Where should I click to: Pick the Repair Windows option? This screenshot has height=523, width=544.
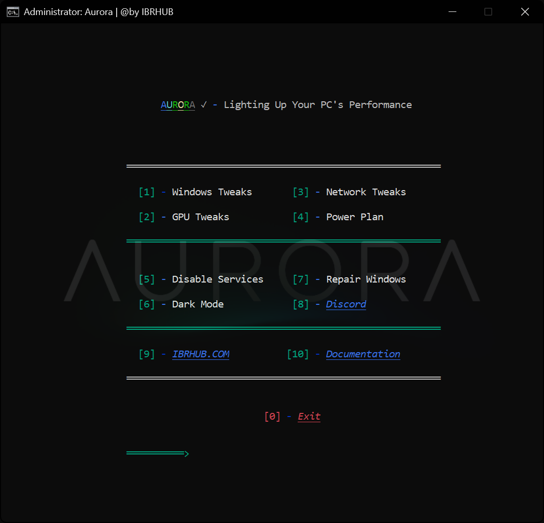click(366, 279)
